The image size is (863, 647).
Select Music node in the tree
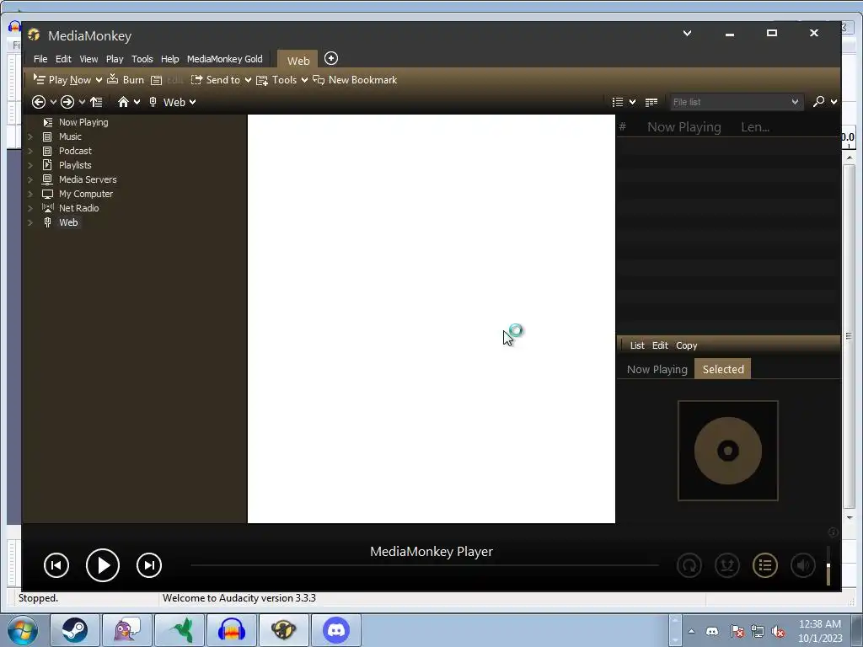70,136
